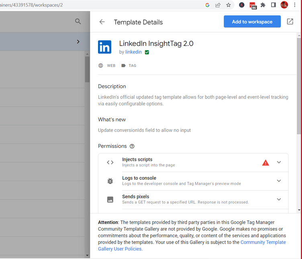
Task: Click the TAG label icon
Action: (123, 66)
